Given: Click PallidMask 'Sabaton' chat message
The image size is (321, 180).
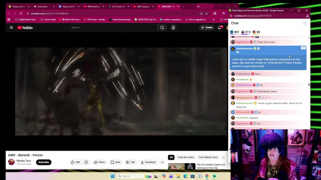Looking at the screenshot, I should point(254,118).
